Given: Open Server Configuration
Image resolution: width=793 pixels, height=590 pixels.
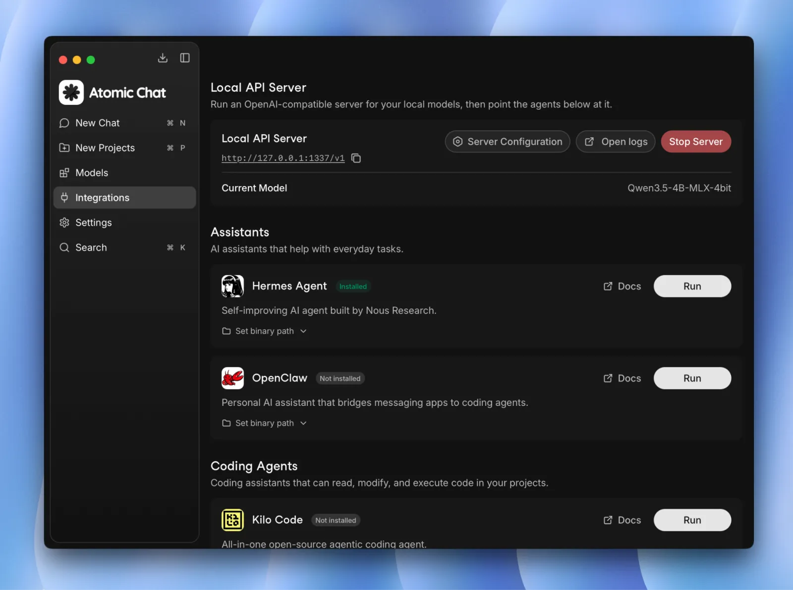Looking at the screenshot, I should coord(508,142).
